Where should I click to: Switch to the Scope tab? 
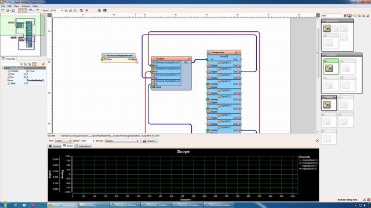[x=68, y=146]
